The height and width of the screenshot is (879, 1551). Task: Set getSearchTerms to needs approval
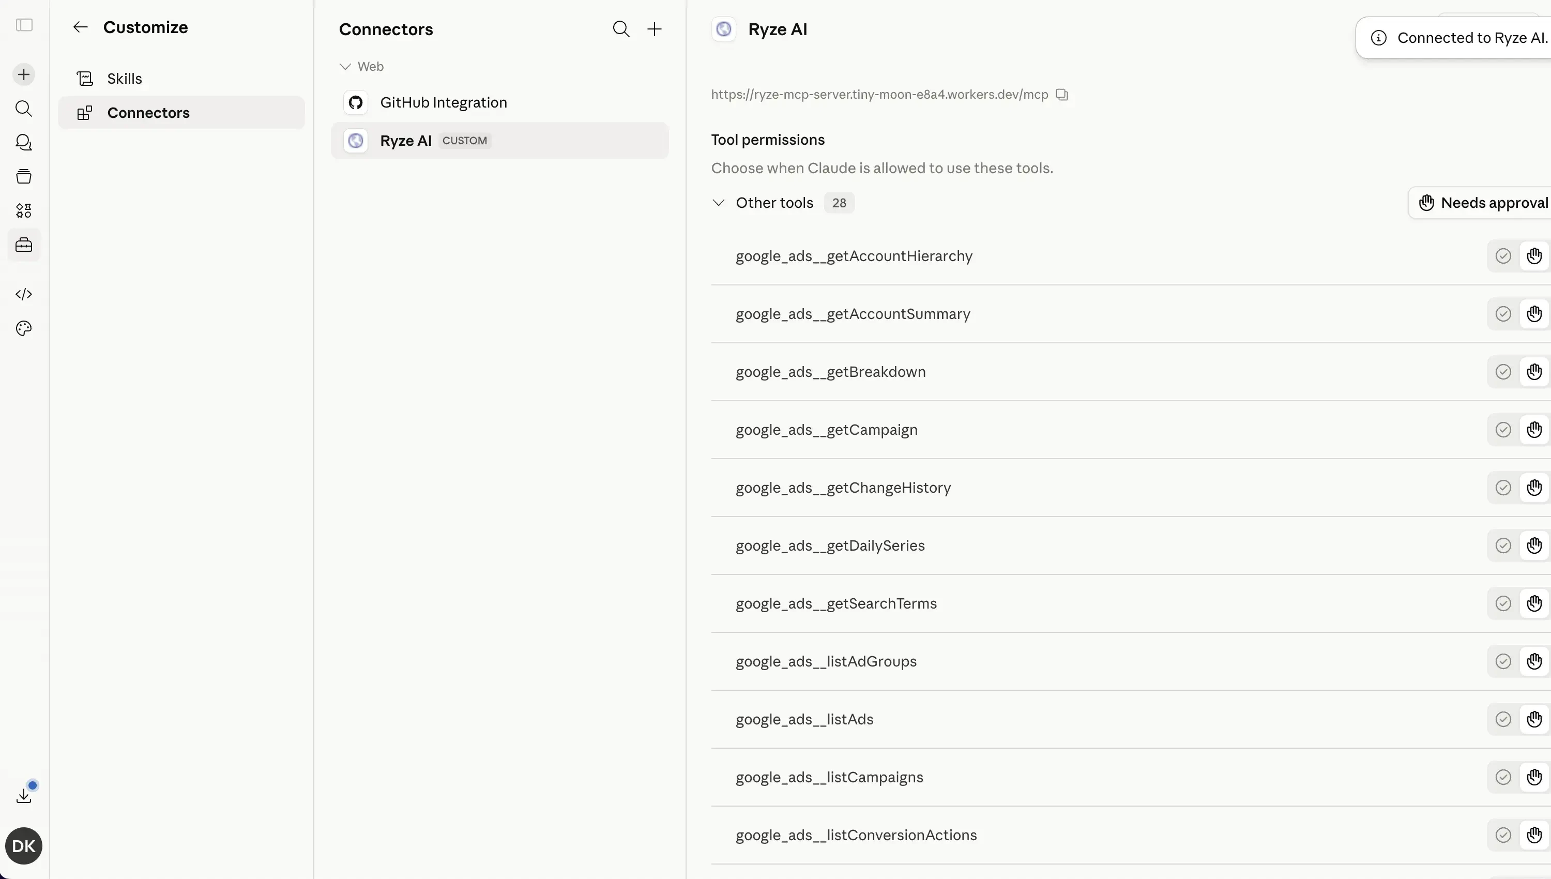[x=1534, y=604]
